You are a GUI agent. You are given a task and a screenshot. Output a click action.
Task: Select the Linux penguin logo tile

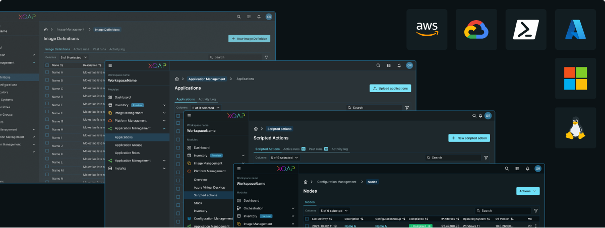click(575, 128)
